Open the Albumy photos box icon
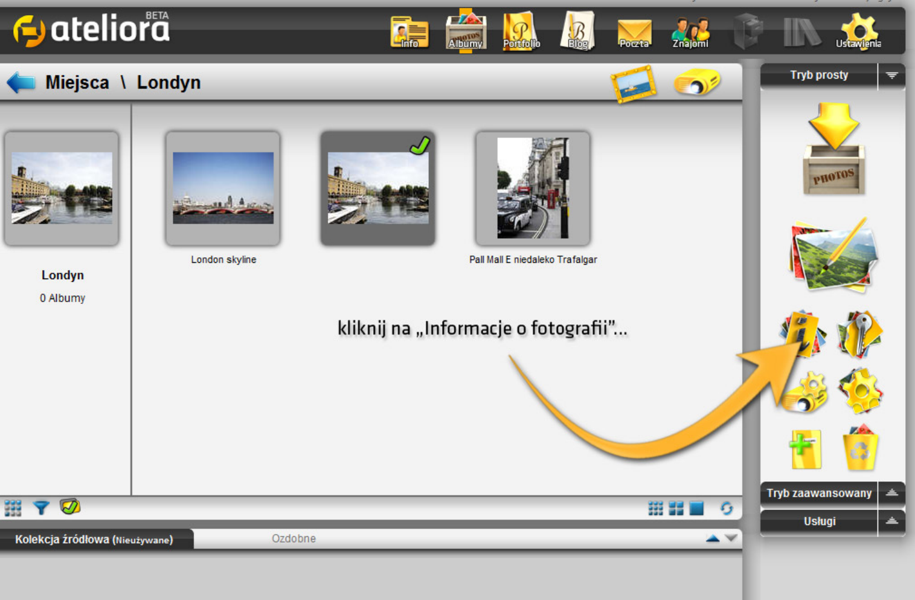Viewport: 915px width, 600px height. click(466, 30)
